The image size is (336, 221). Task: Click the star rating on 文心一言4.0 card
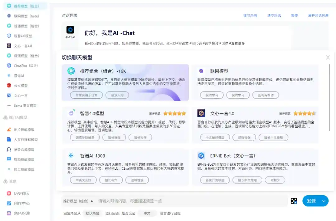[x=305, y=113]
